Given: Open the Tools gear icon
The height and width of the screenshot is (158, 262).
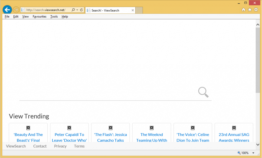Looking at the screenshot, I should tap(256, 10).
